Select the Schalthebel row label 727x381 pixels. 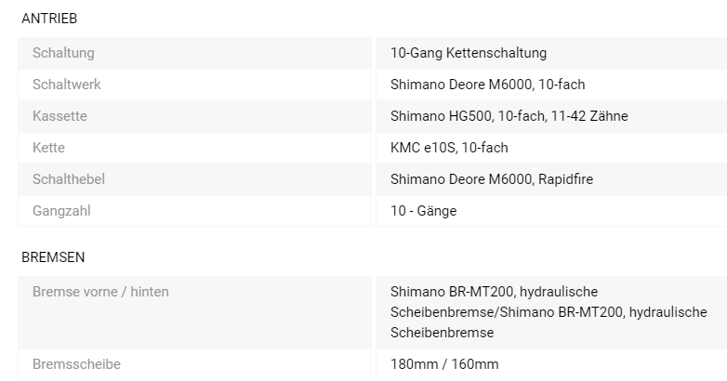coord(69,179)
